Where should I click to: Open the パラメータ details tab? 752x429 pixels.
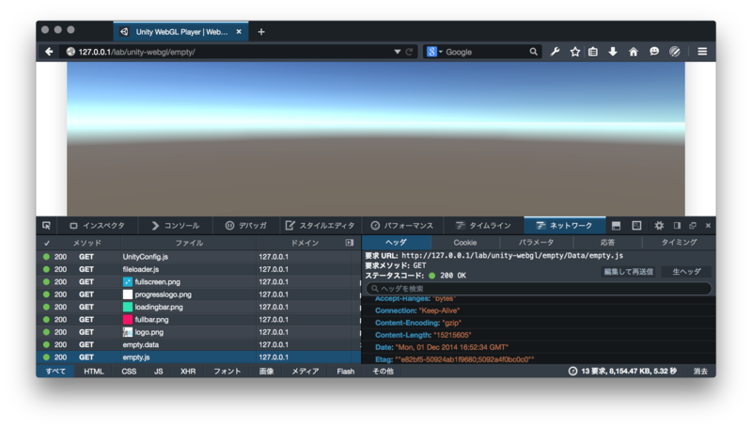click(536, 243)
